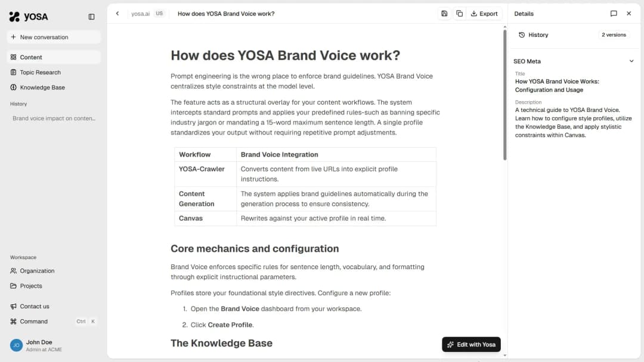The height and width of the screenshot is (362, 644).
Task: Click Edit with Yosa
Action: (471, 344)
